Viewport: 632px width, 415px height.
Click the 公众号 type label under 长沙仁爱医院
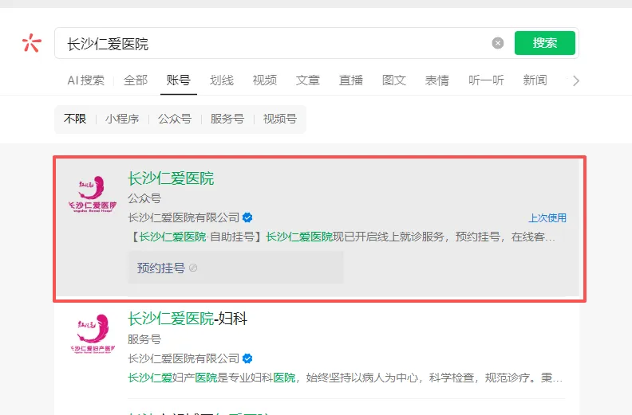coord(144,198)
